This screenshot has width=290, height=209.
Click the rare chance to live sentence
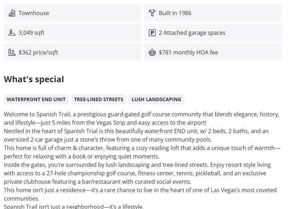(x=141, y=190)
